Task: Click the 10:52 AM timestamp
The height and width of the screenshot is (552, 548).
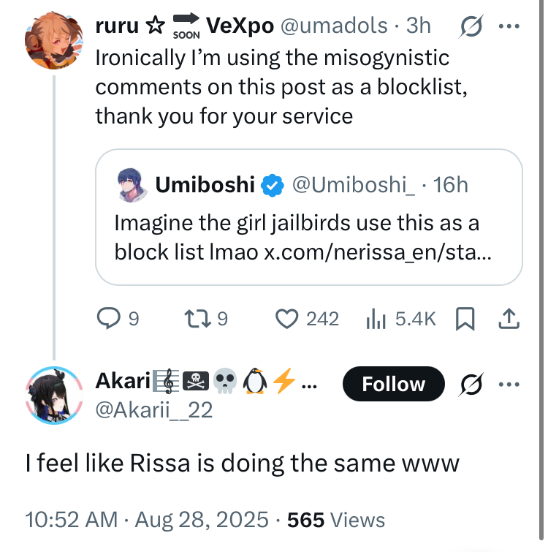Action: 71,520
